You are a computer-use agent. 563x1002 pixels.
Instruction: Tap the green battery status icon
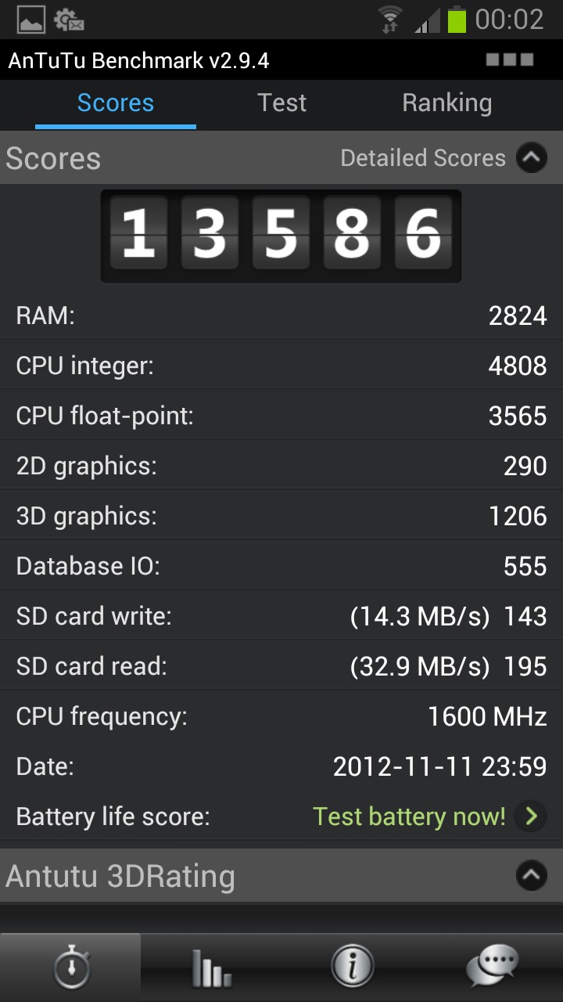(457, 20)
